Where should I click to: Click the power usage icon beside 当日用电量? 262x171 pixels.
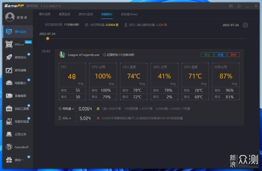click(x=86, y=25)
